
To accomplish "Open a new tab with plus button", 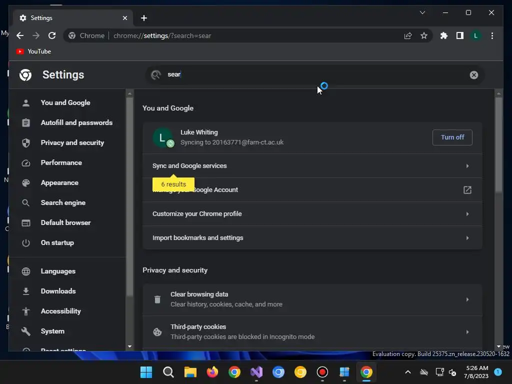I will click(144, 18).
